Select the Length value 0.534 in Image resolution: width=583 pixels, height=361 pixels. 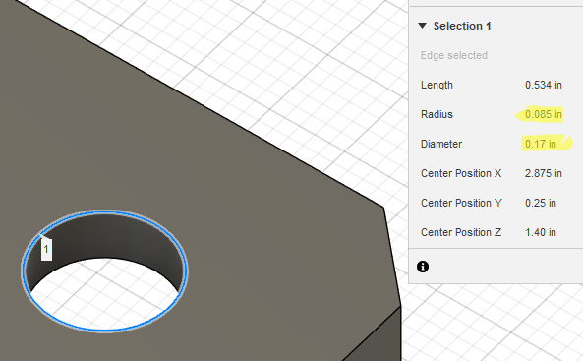544,85
